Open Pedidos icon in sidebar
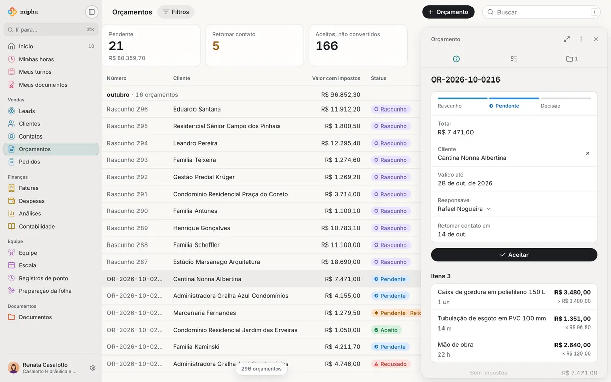Image resolution: width=611 pixels, height=382 pixels. tap(12, 162)
